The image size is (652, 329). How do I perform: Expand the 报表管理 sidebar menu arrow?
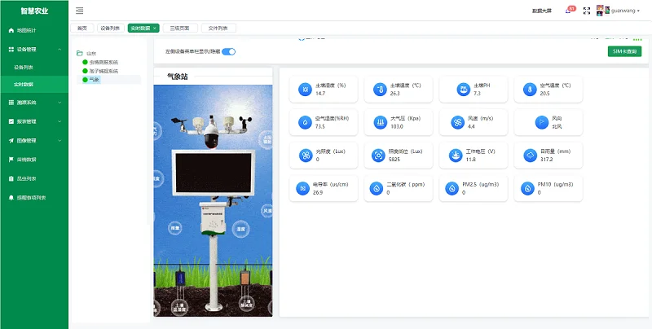(59, 121)
